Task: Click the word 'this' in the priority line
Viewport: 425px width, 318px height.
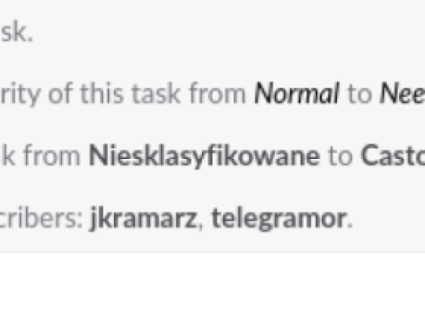Action: coord(102,94)
